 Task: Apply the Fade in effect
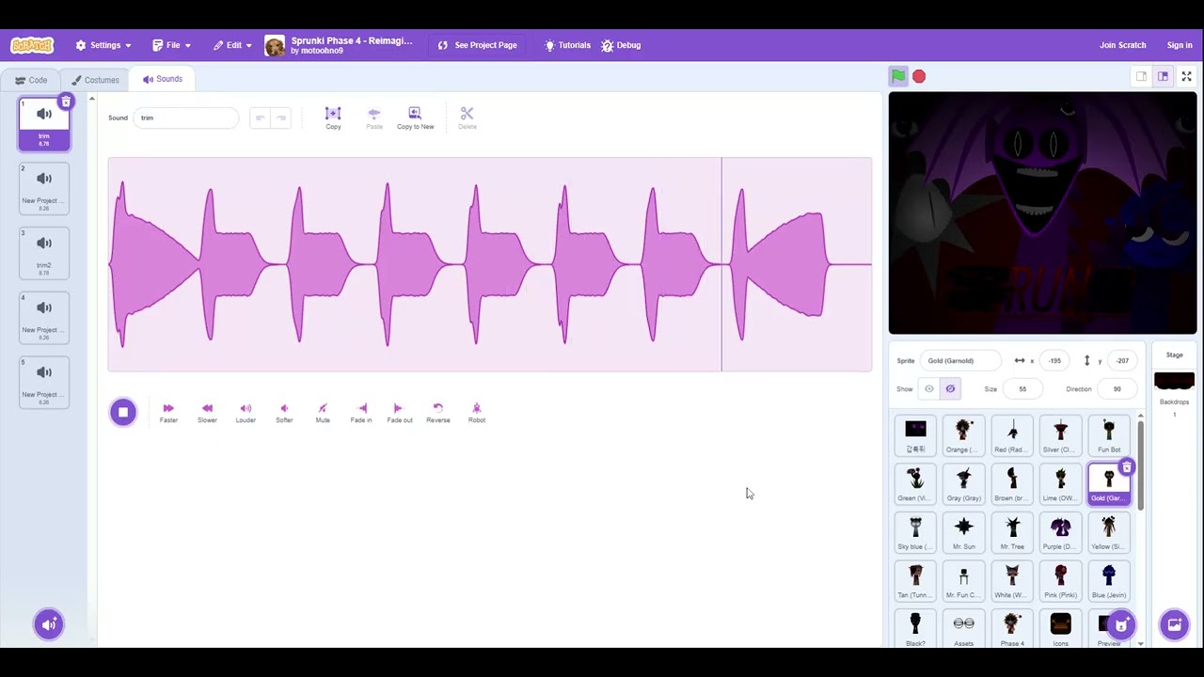point(361,413)
